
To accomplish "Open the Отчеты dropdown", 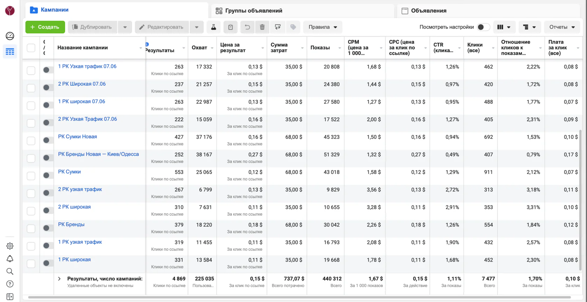I will click(x=562, y=27).
